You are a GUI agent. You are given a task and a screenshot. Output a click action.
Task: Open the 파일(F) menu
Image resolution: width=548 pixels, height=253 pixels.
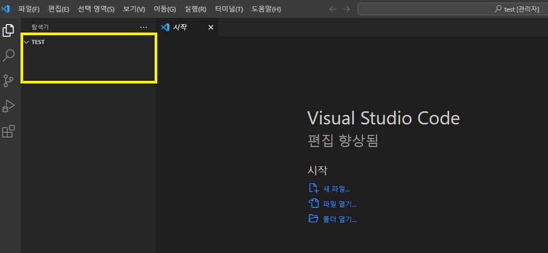(x=29, y=9)
